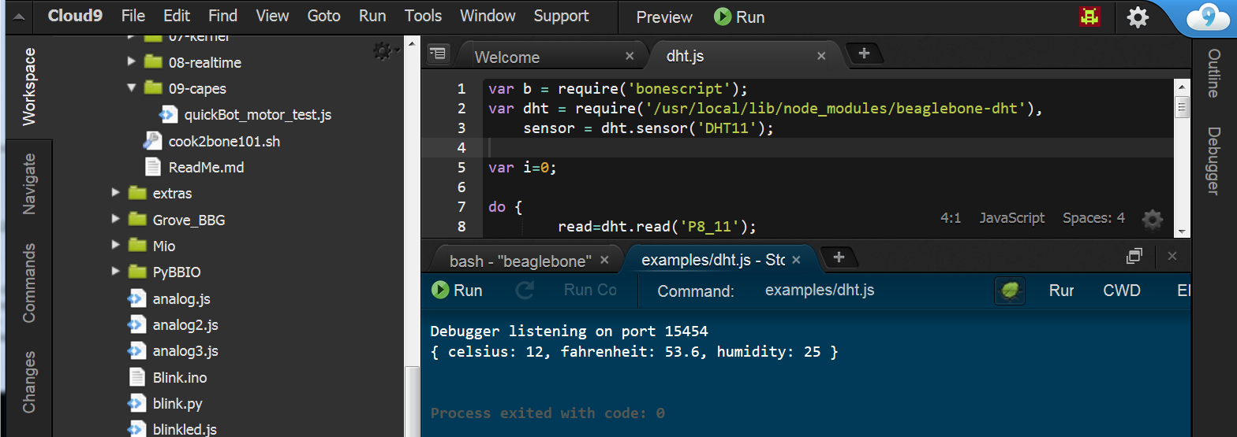1237x437 pixels.
Task: Expand the PyBBIO folder
Action: (x=116, y=272)
